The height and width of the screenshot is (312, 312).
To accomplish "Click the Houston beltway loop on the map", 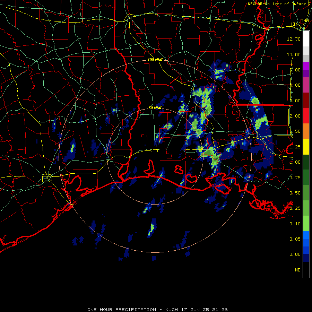I will (x=47, y=178).
